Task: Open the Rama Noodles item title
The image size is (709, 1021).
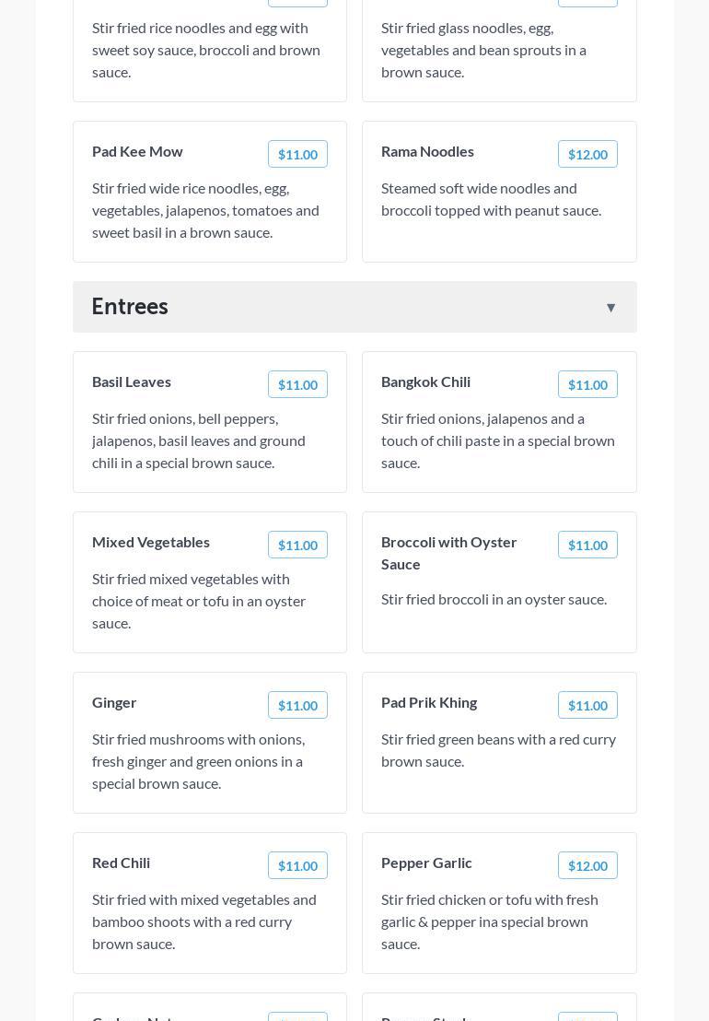Action: click(427, 151)
